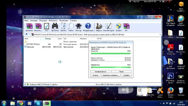
Task: Click the Вирусы (Virus scan) icon
Action: (99, 27)
